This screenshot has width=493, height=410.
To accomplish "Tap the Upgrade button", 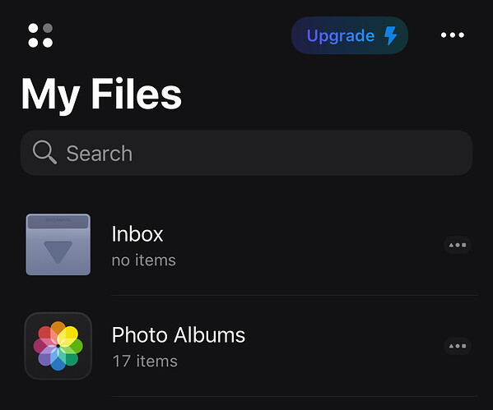I will 350,35.
